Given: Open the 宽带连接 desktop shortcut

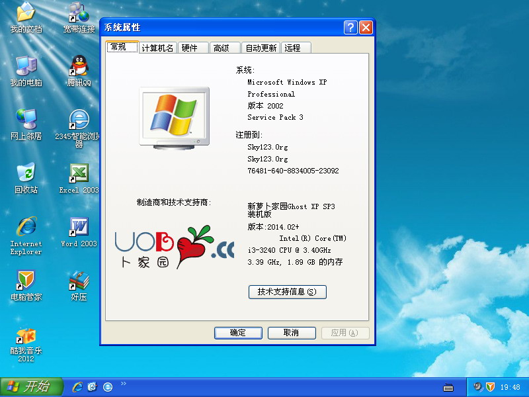Looking at the screenshot, I should pos(79,13).
